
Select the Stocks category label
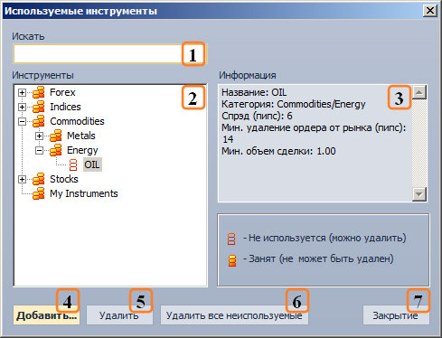click(x=64, y=179)
